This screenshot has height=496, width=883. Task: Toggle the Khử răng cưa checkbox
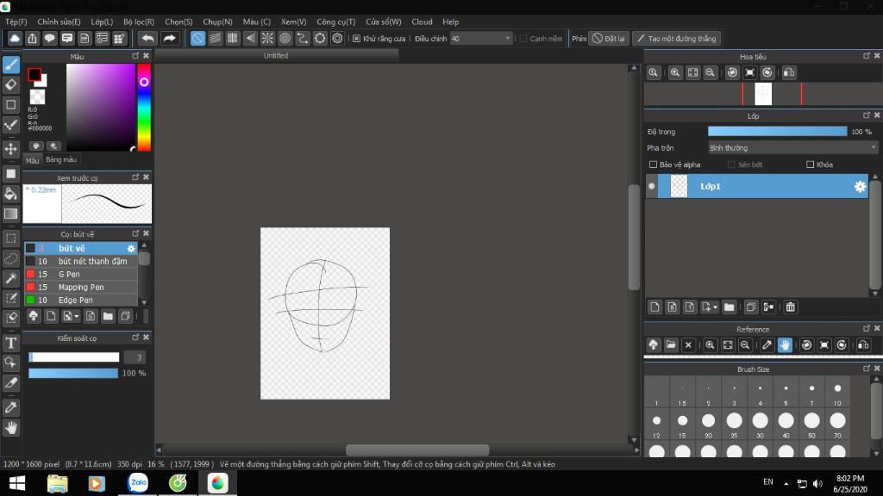point(357,39)
